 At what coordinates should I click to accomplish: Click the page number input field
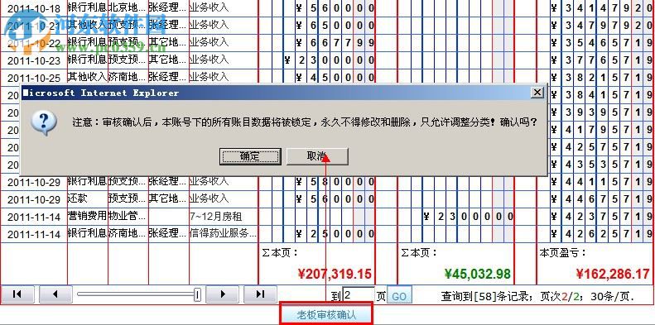(359, 296)
